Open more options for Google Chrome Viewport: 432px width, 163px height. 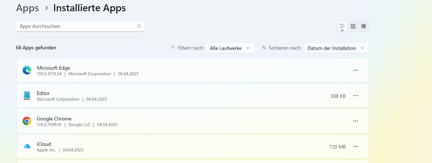(356, 121)
